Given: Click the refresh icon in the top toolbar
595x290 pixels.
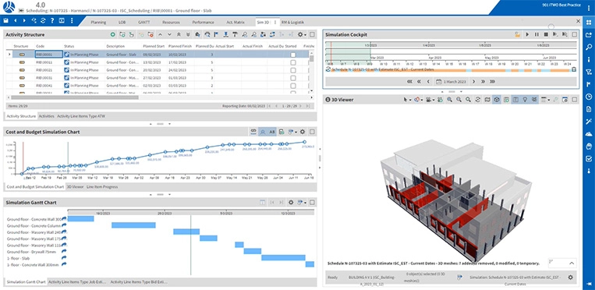Looking at the screenshot, I should 43,20.
